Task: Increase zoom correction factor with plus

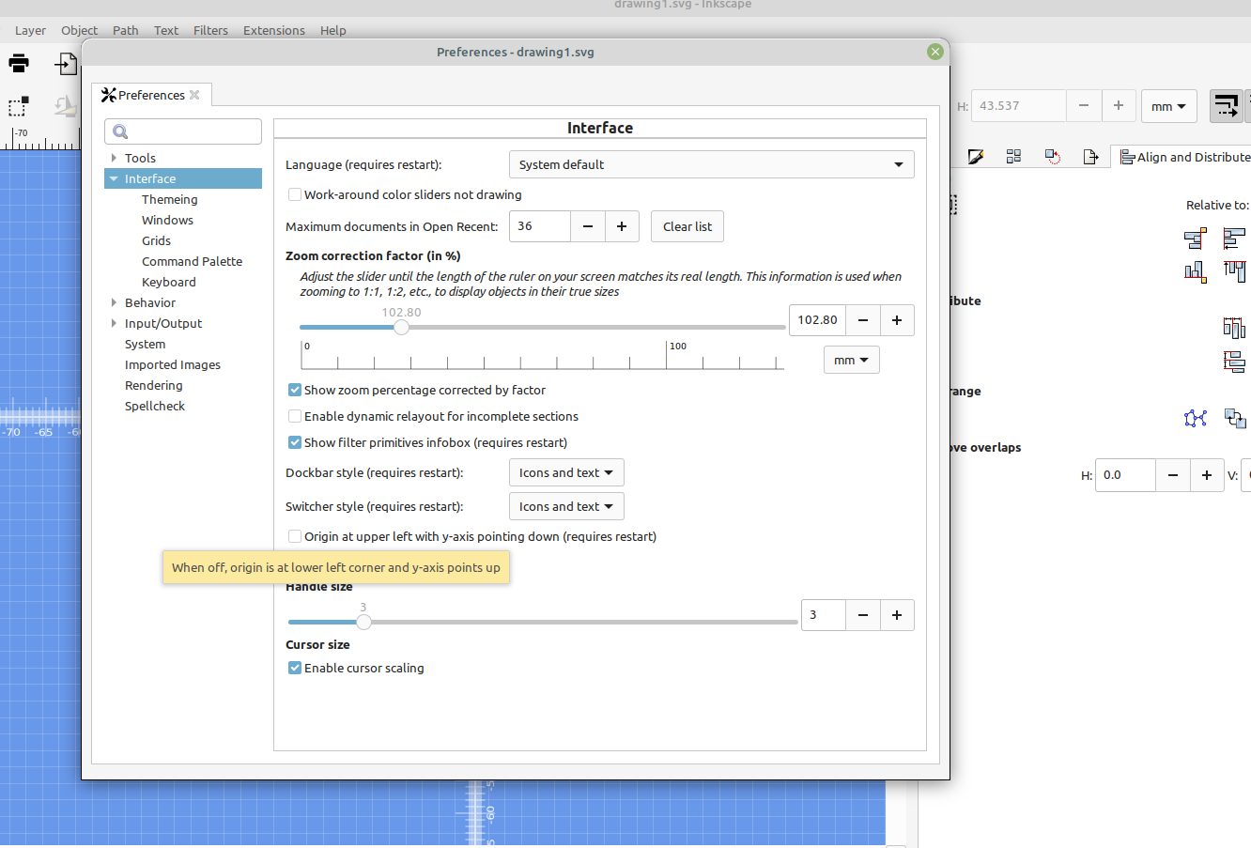Action: coord(897,320)
